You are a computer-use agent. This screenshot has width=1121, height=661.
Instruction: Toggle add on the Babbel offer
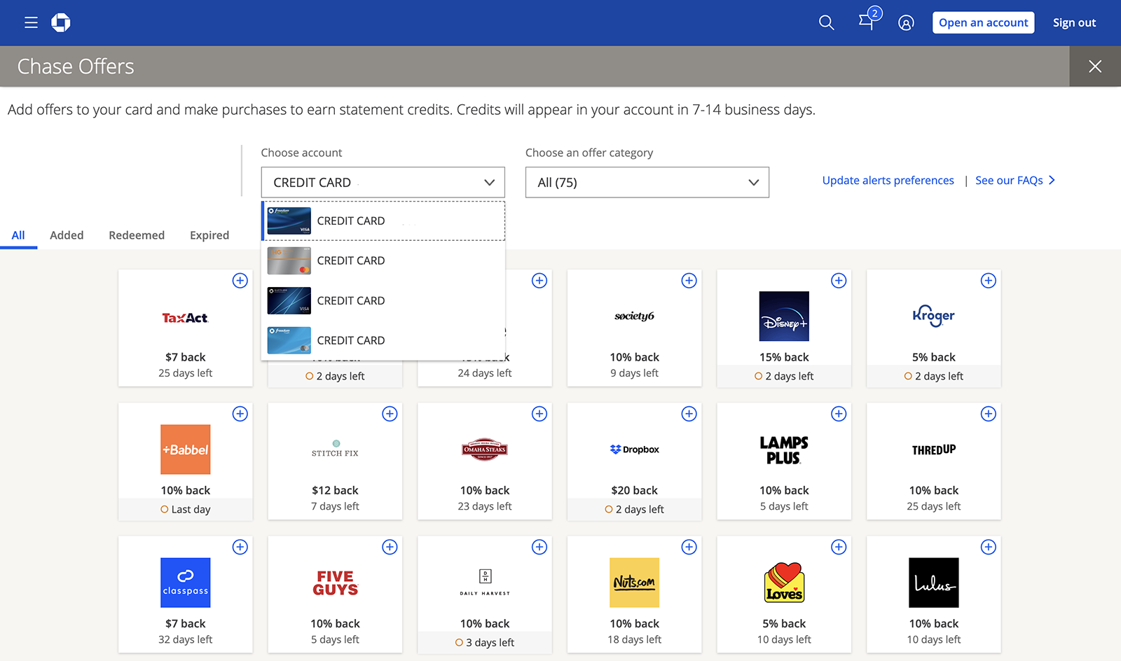tap(240, 414)
